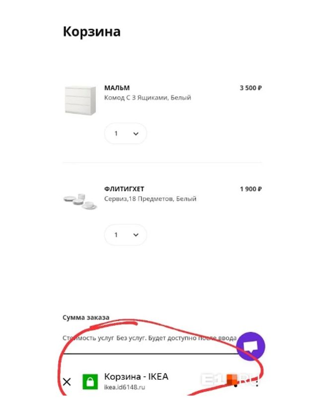The image size is (318, 406).
Task: Open the purple chat support bubble
Action: point(250,346)
